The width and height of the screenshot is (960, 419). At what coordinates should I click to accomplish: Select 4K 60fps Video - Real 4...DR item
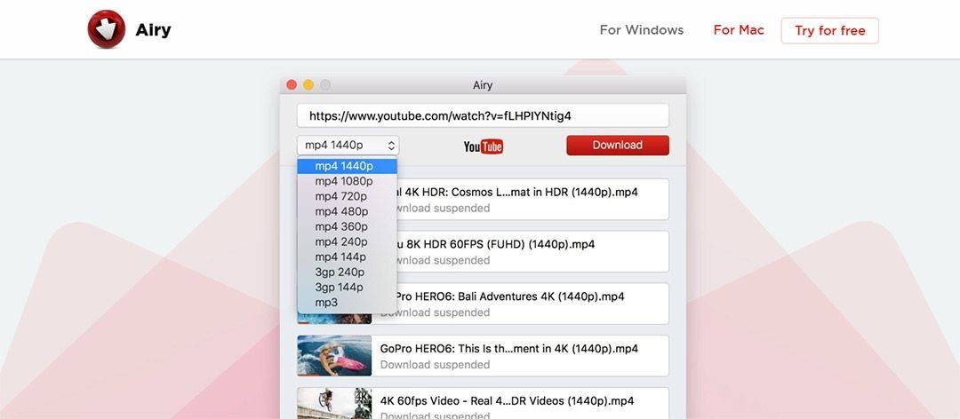483,404
